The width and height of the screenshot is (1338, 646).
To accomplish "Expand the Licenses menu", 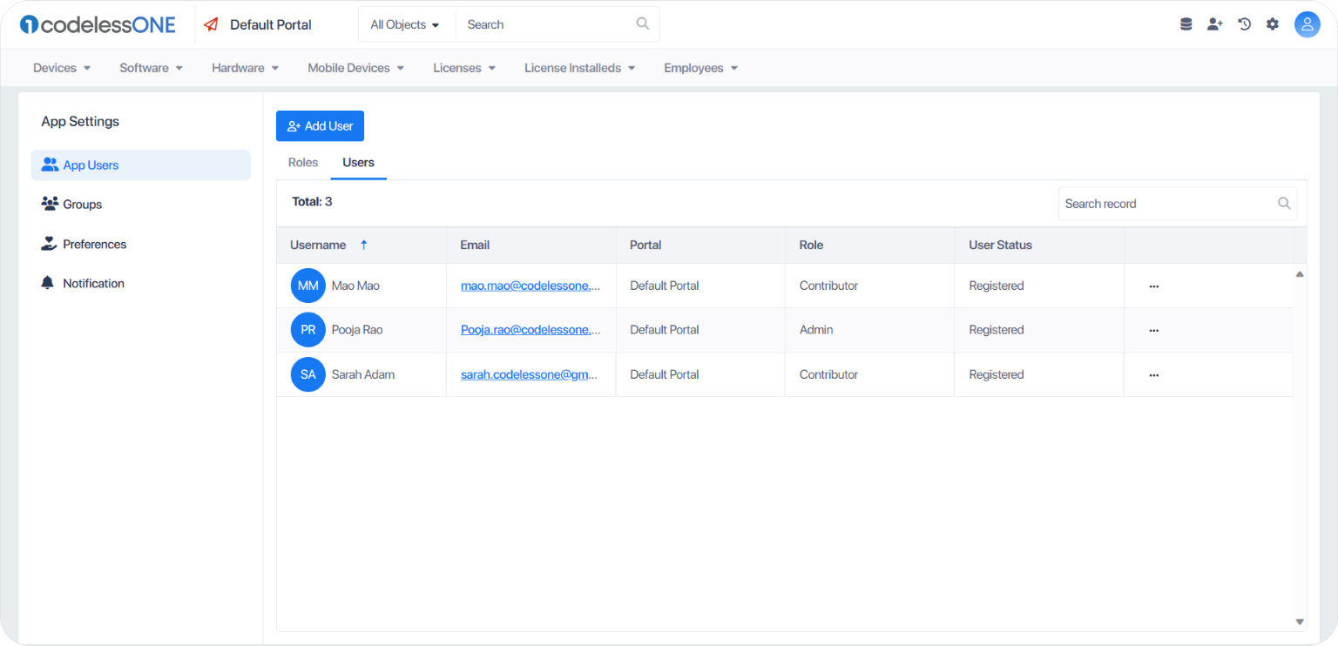I will tap(464, 68).
